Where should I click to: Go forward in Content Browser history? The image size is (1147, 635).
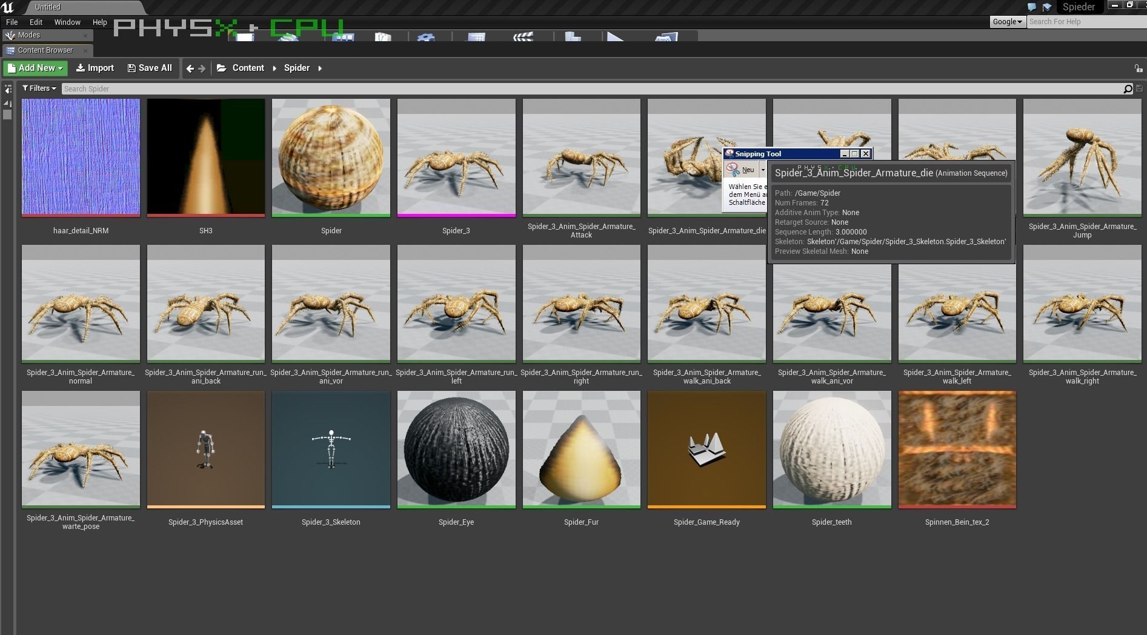tap(202, 68)
